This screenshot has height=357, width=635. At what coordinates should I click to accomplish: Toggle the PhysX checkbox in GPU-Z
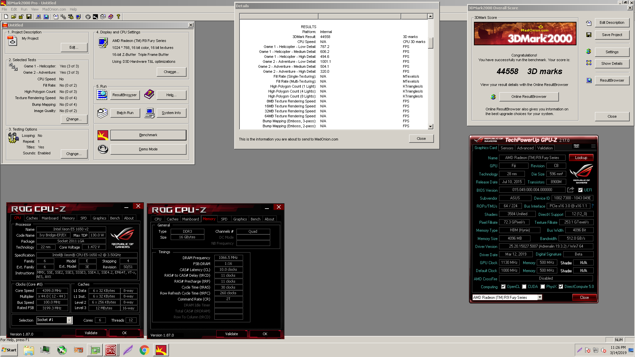[x=542, y=287]
